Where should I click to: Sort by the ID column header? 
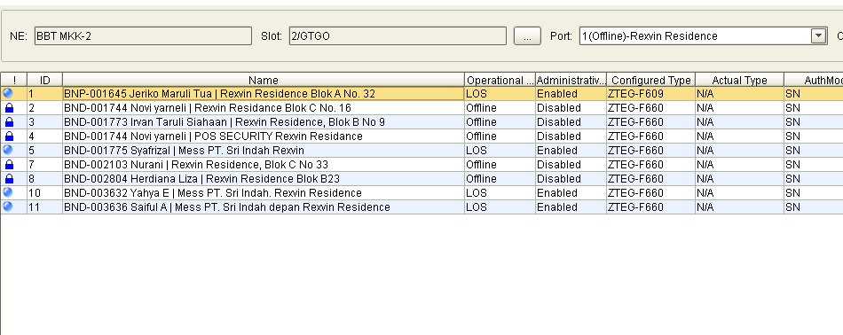tap(44, 80)
